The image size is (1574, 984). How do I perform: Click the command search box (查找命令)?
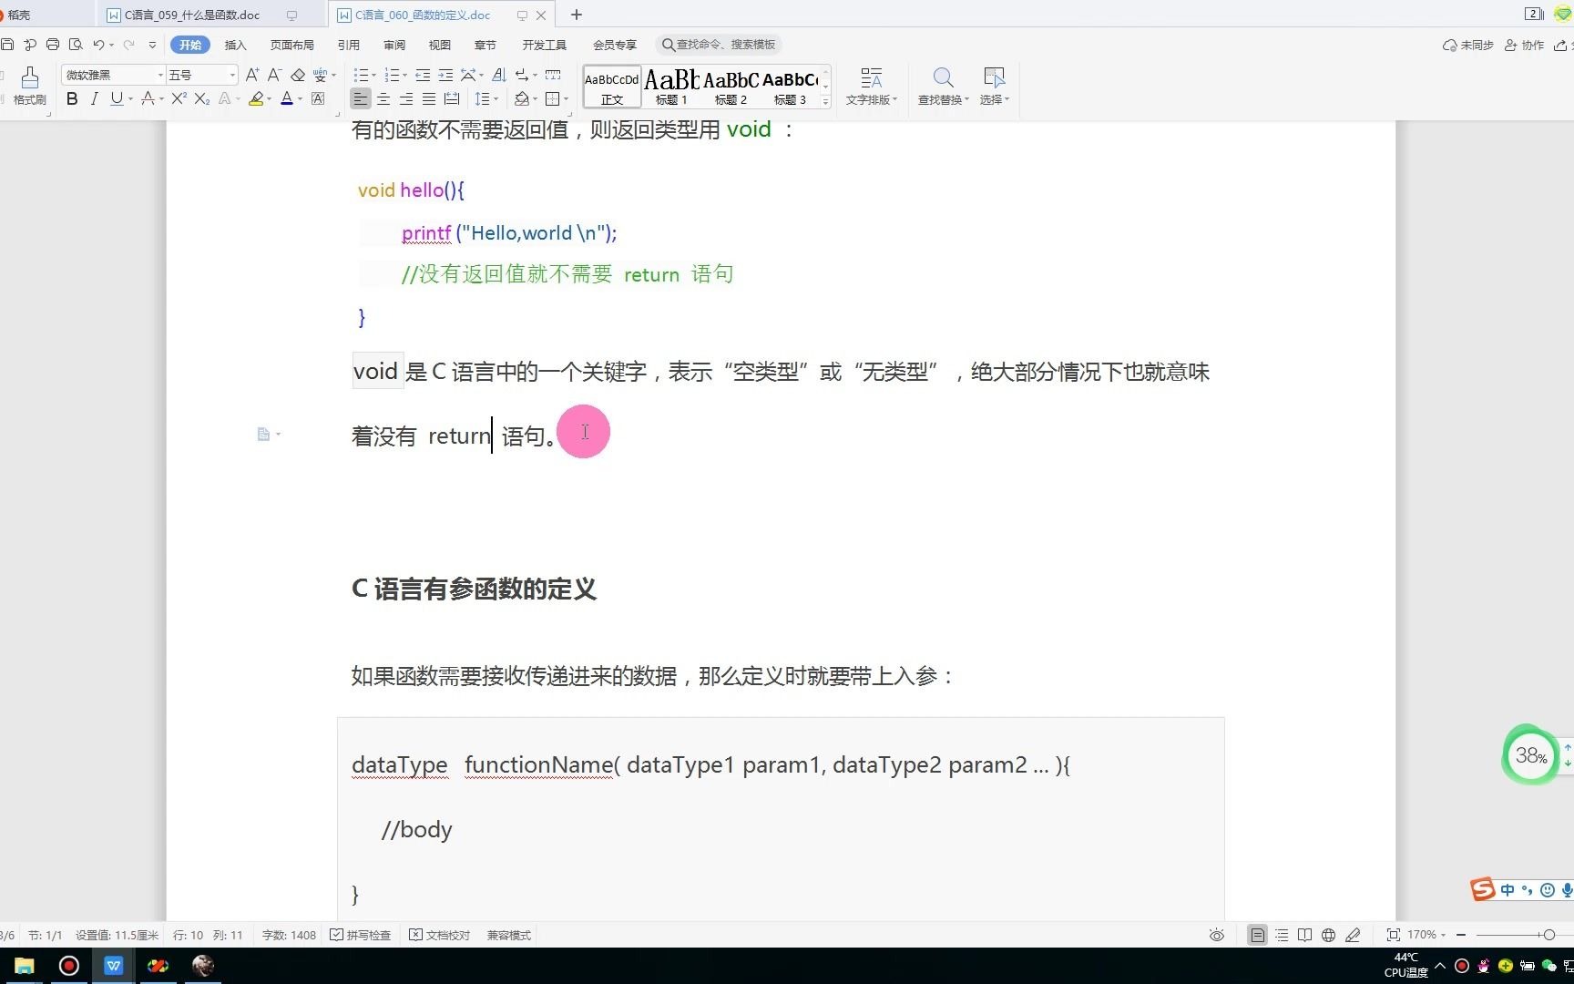coord(720,45)
